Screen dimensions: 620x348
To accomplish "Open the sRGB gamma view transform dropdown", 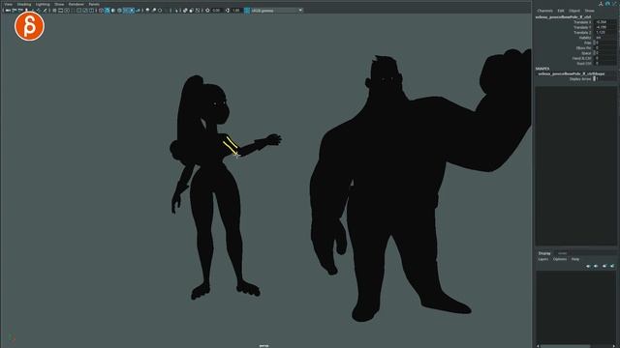I will pos(277,11).
